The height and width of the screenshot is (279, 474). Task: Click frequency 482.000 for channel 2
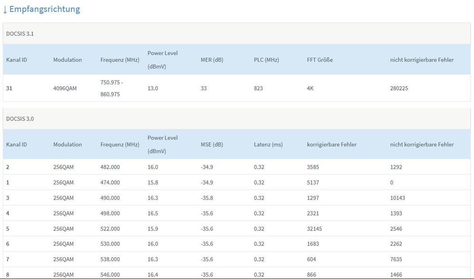(110, 167)
